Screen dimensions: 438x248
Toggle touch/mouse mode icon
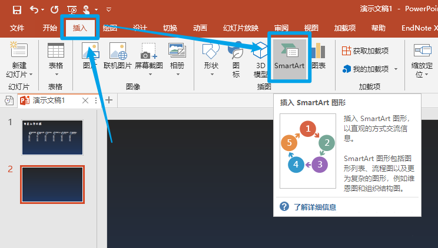[87, 10]
